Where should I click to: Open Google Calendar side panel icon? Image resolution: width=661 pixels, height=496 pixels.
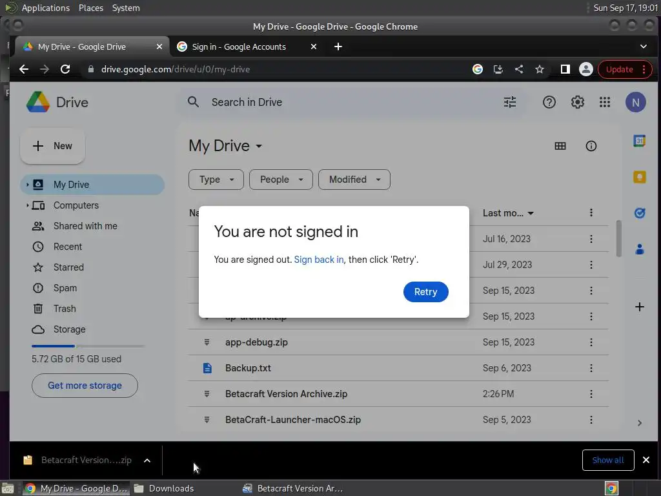[x=640, y=141]
